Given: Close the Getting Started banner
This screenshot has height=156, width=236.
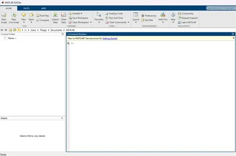Looking at the screenshot, I should point(234,38).
